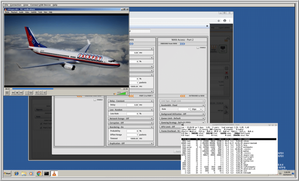Open Windows Media Player taskbar icon

click(31, 174)
